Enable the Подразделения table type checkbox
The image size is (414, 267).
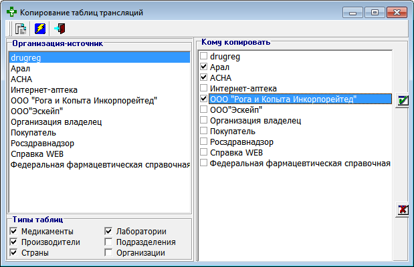click(x=108, y=242)
